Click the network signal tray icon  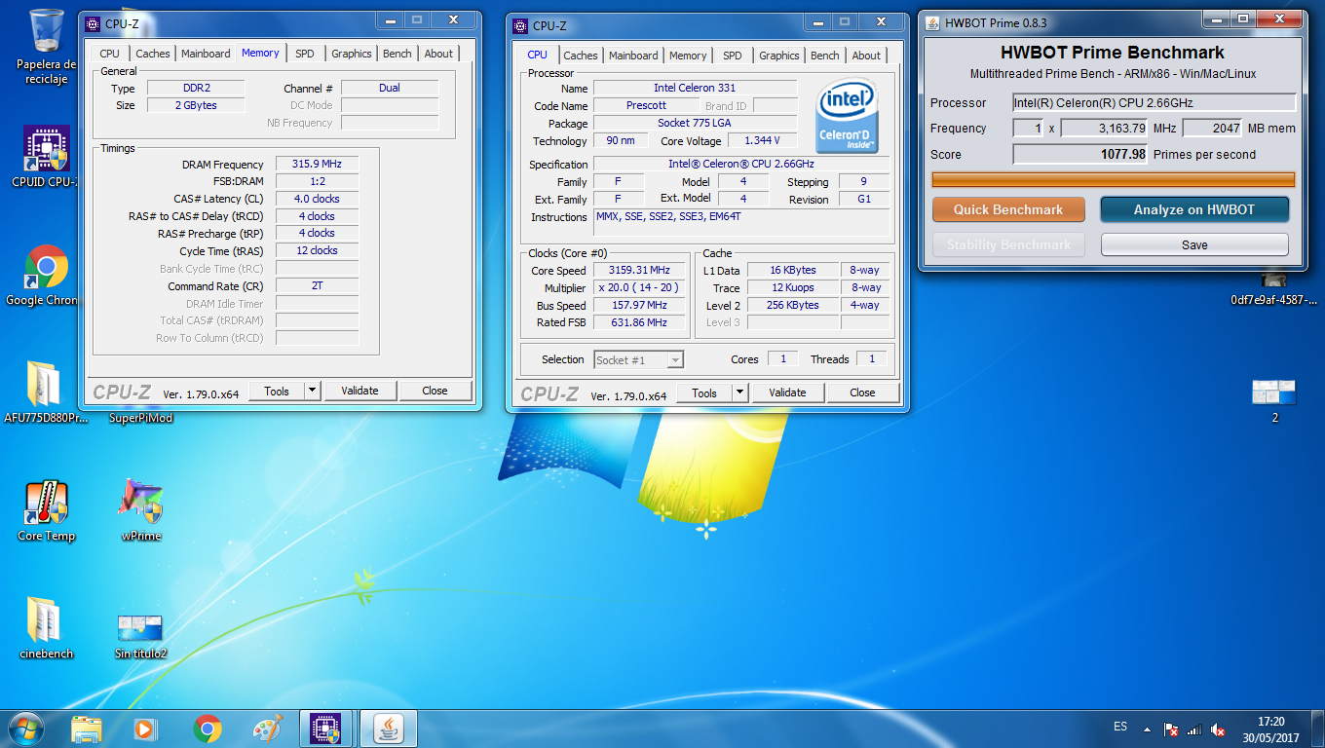pos(1194,729)
